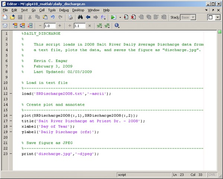Image resolution: width=223 pixels, height=179 pixels.
Task: Open the Text menu
Action: pyautogui.click(x=24, y=10)
